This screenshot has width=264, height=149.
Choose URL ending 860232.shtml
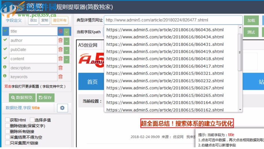(x=165, y=81)
